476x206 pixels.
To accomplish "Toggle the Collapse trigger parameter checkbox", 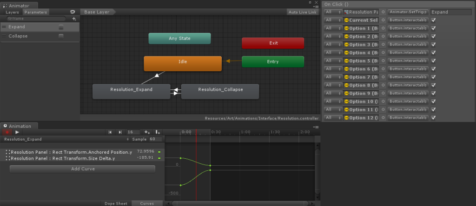I will [61, 36].
